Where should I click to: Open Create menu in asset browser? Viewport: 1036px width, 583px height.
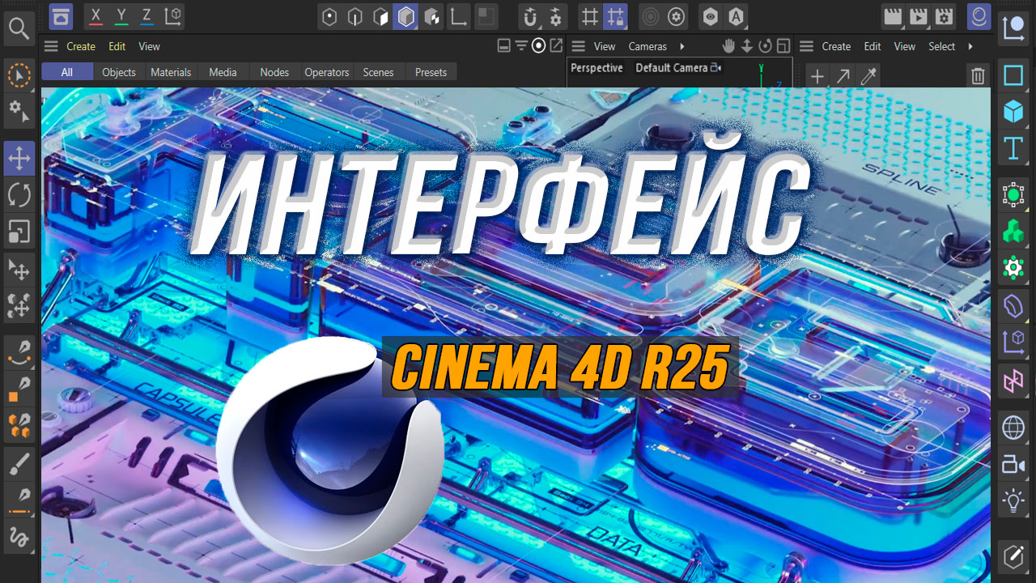point(81,46)
